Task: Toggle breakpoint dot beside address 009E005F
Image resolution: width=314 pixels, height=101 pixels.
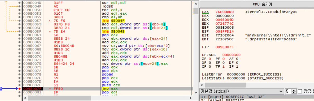Action: point(20,31)
